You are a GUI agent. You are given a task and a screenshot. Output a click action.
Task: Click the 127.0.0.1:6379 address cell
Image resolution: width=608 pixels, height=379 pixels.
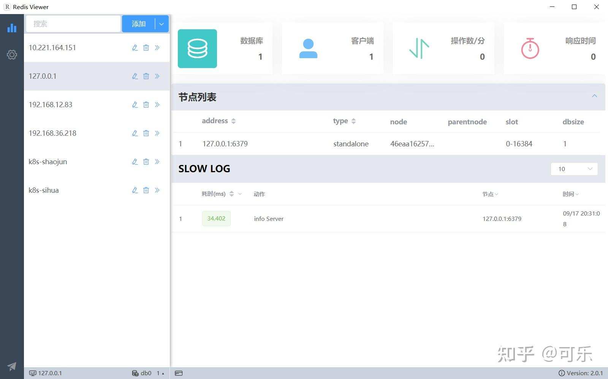225,144
